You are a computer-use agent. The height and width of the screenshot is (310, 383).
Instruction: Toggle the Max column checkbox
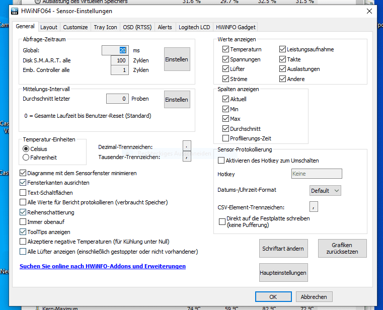225,119
